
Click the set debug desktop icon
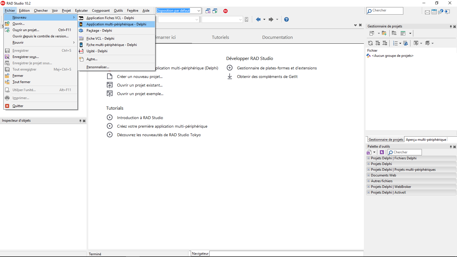[215, 11]
